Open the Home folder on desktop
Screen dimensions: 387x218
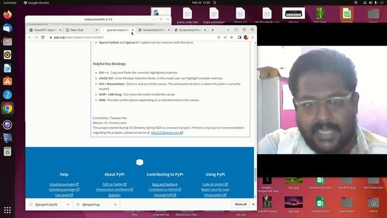click(x=373, y=205)
